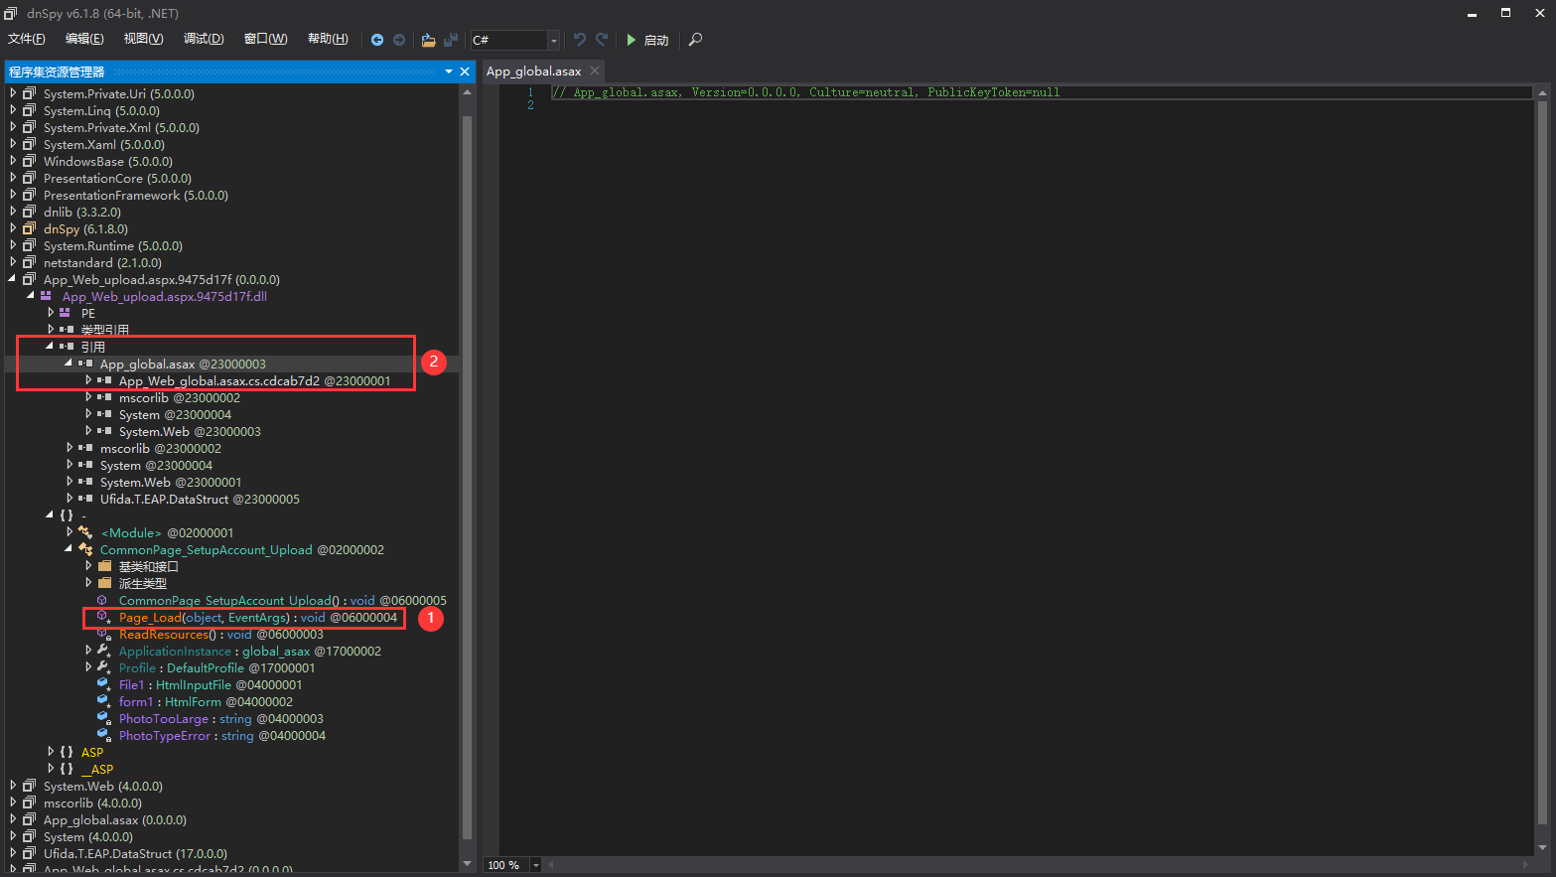Collapse the App_Web_upload.aspx.9475d17f (0.0.0.0) assembly
This screenshot has width=1556, height=877.
coord(13,279)
